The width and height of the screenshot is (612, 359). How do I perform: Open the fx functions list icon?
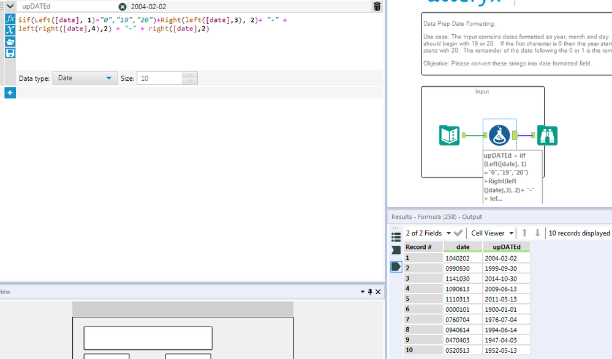(x=10, y=19)
